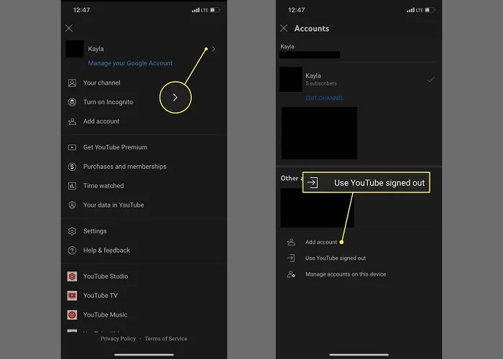
Task: Select Add account in left menu
Action: click(x=101, y=121)
